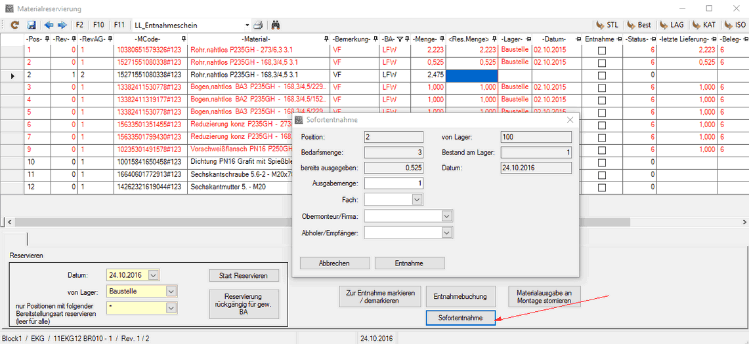This screenshot has height=344, width=749.
Task: Click the refresh icon in the toolbar
Action: coord(14,25)
